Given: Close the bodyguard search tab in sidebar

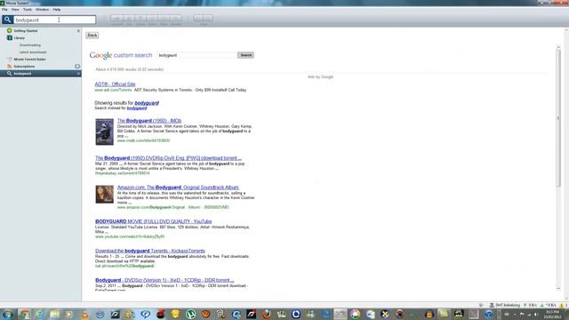Looking at the screenshot, I should pyautogui.click(x=78, y=74).
